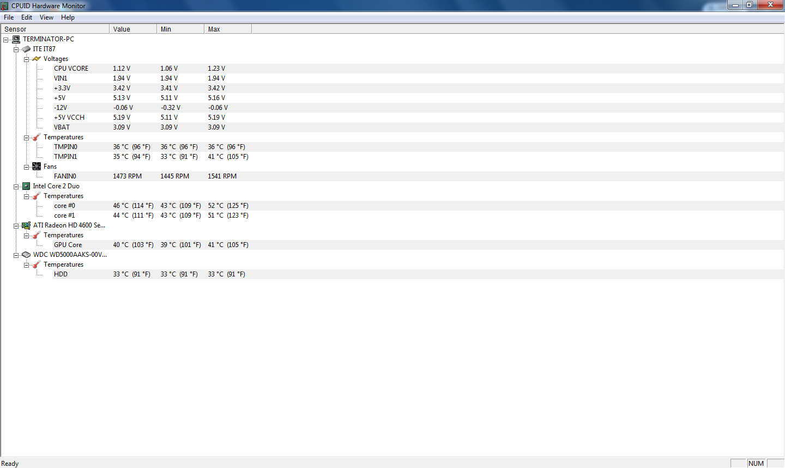The height and width of the screenshot is (468, 785).
Task: Collapse the WDC WD5000AAKS drive node
Action: click(x=16, y=255)
